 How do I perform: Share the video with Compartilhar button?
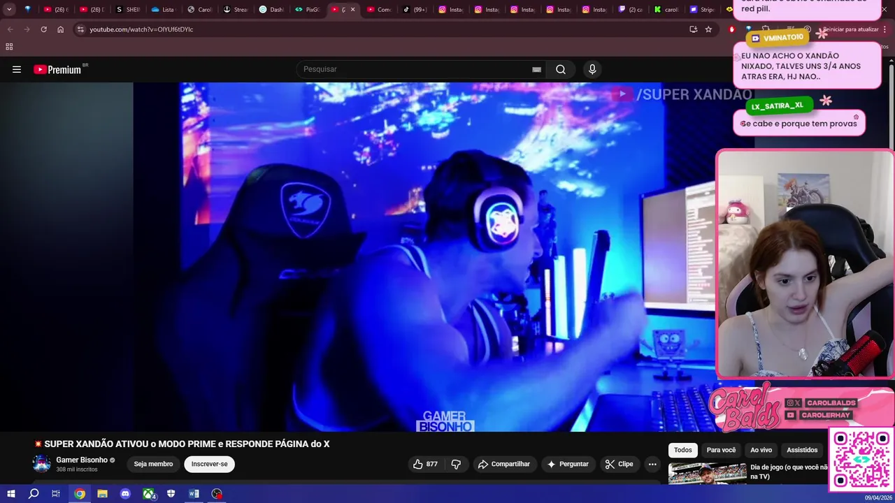tap(503, 464)
